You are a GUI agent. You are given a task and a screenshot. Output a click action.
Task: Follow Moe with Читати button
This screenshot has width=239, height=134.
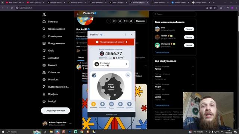coord(189,29)
